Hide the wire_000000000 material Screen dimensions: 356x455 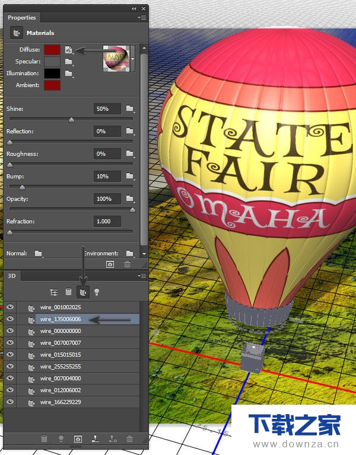pyautogui.click(x=10, y=331)
